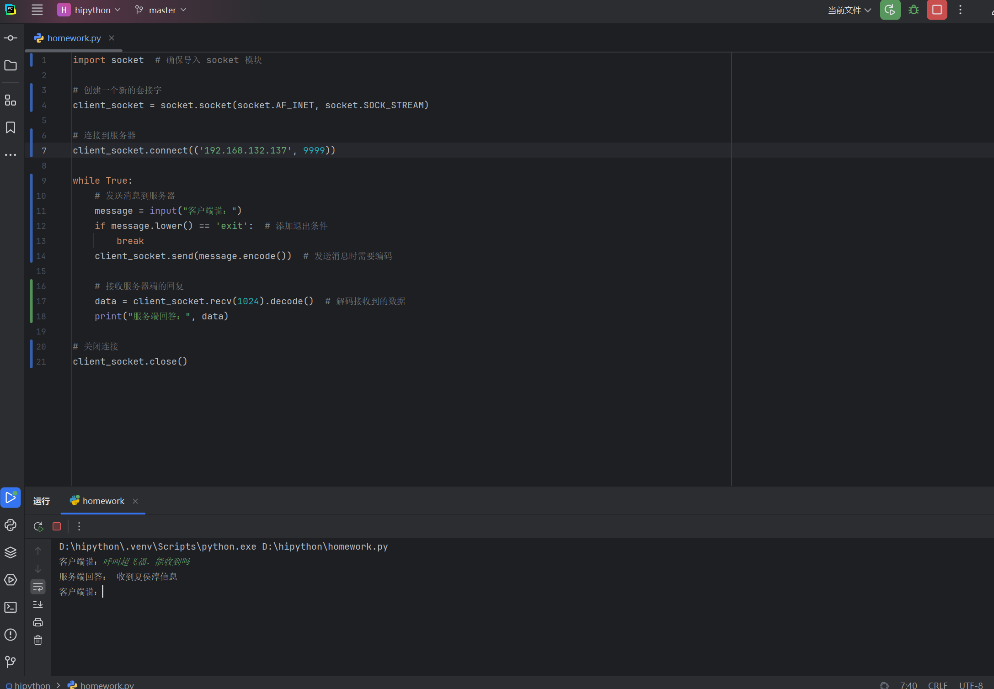Open the Commit tool window
Image resolution: width=994 pixels, height=689 pixels.
coord(11,38)
